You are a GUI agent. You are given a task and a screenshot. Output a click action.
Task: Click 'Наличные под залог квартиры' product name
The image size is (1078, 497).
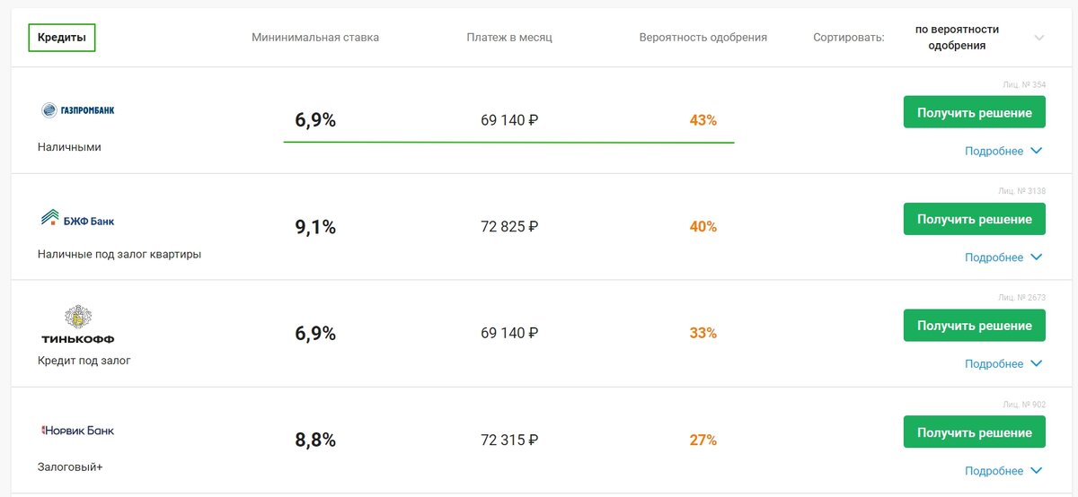(x=119, y=254)
